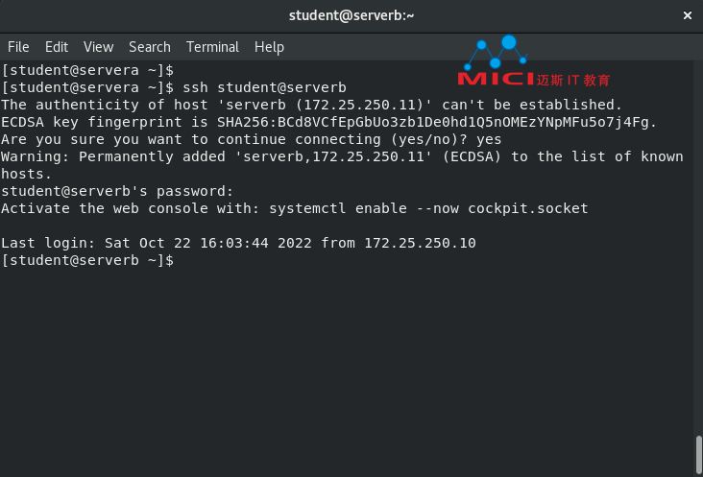703x477 pixels.
Task: Click the ssh student@serverb command text
Action: (x=264, y=87)
